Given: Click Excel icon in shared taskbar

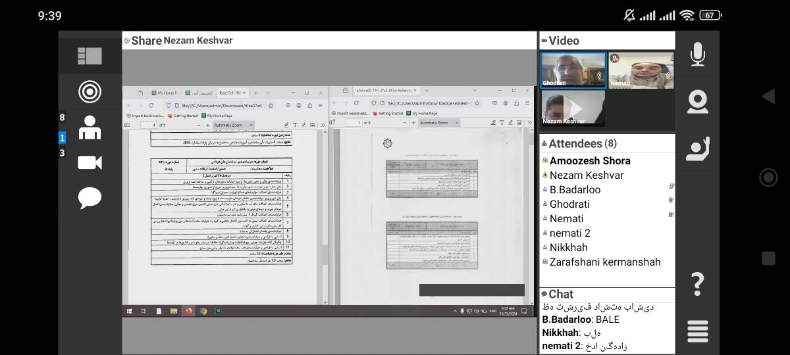Looking at the screenshot, I should click(218, 311).
